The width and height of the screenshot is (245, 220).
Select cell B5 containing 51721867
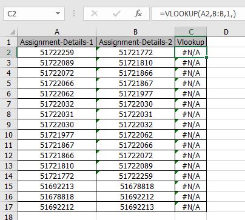point(135,83)
